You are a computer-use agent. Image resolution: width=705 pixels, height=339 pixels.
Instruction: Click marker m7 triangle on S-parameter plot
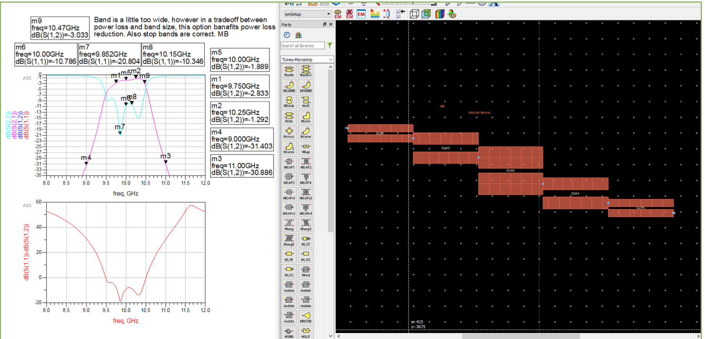(120, 133)
